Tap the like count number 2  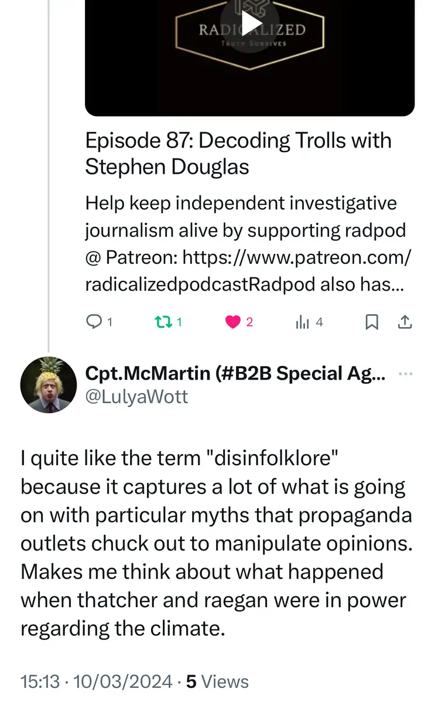pyautogui.click(x=249, y=322)
